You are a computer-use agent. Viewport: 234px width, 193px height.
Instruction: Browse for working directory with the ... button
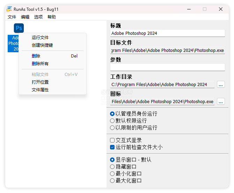tap(221, 84)
